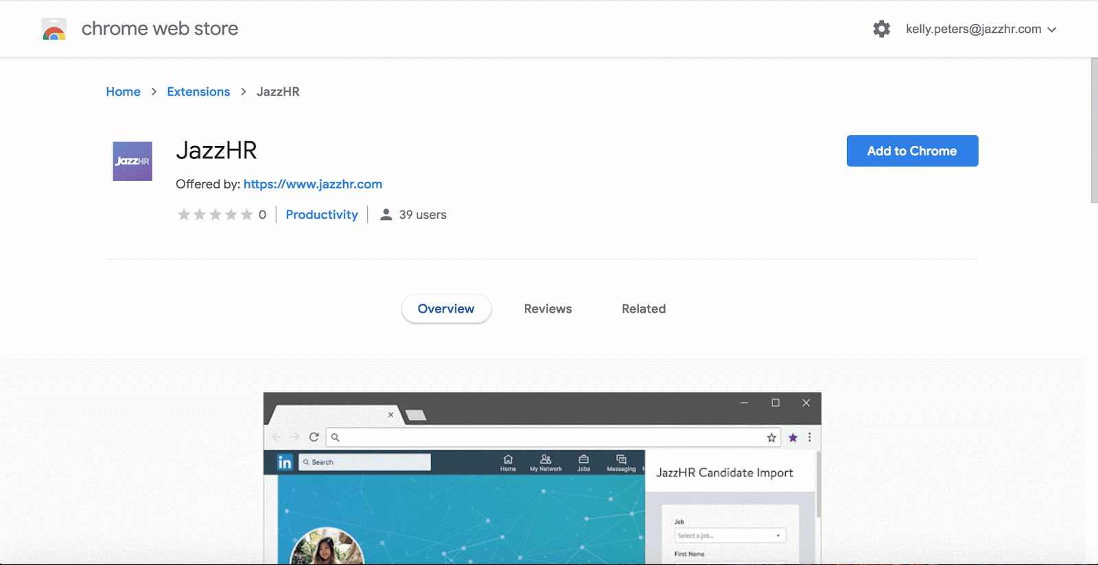Click the LinkedIn Messaging icon in the preview
Screen dimensions: 1098x565
click(x=621, y=463)
